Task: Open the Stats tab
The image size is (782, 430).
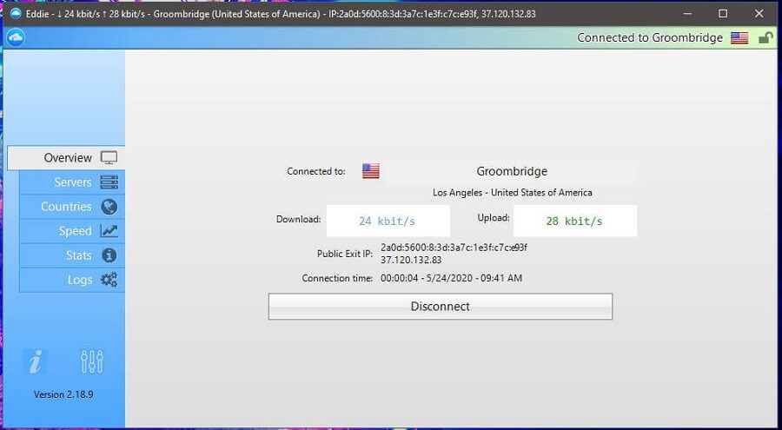Action: pyautogui.click(x=72, y=255)
